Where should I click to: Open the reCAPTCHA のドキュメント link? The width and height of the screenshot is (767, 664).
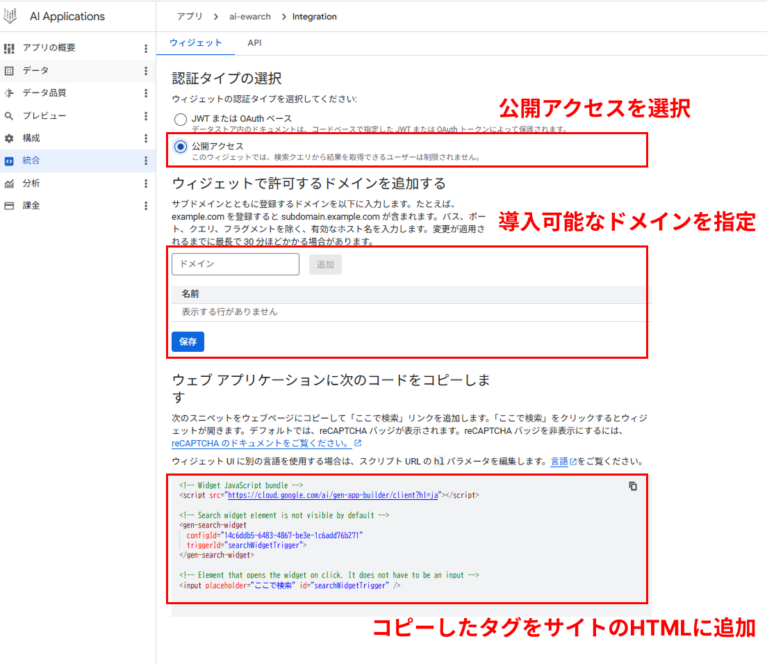(x=261, y=443)
